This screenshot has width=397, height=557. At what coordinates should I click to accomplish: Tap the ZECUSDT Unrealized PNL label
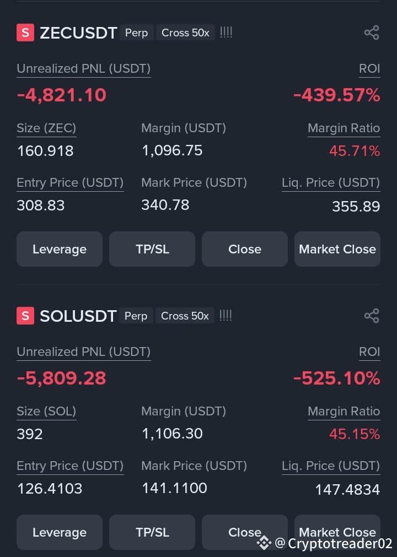[83, 68]
